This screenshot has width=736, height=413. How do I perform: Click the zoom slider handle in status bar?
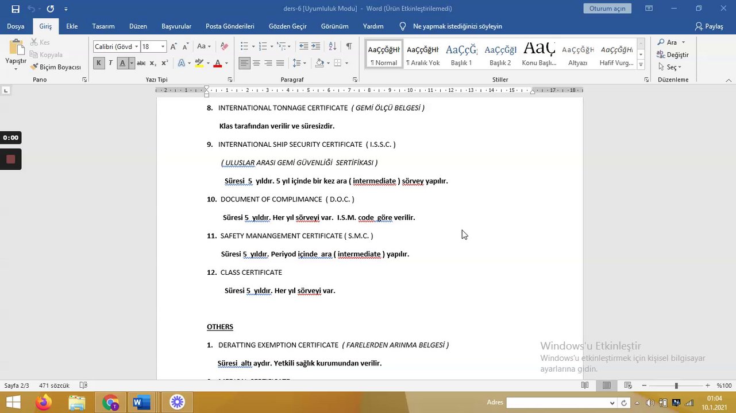tap(676, 385)
